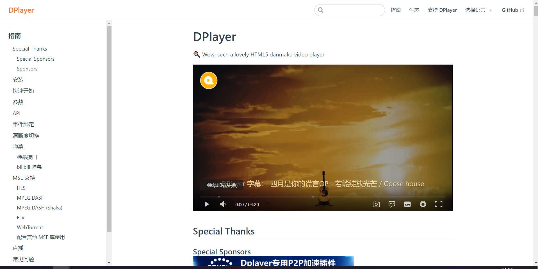
Task: Mute the video player volume
Action: 223,204
